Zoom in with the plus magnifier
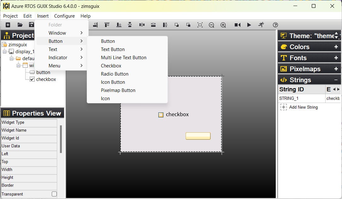Screen dimensions: 342x199 pos(223,25)
